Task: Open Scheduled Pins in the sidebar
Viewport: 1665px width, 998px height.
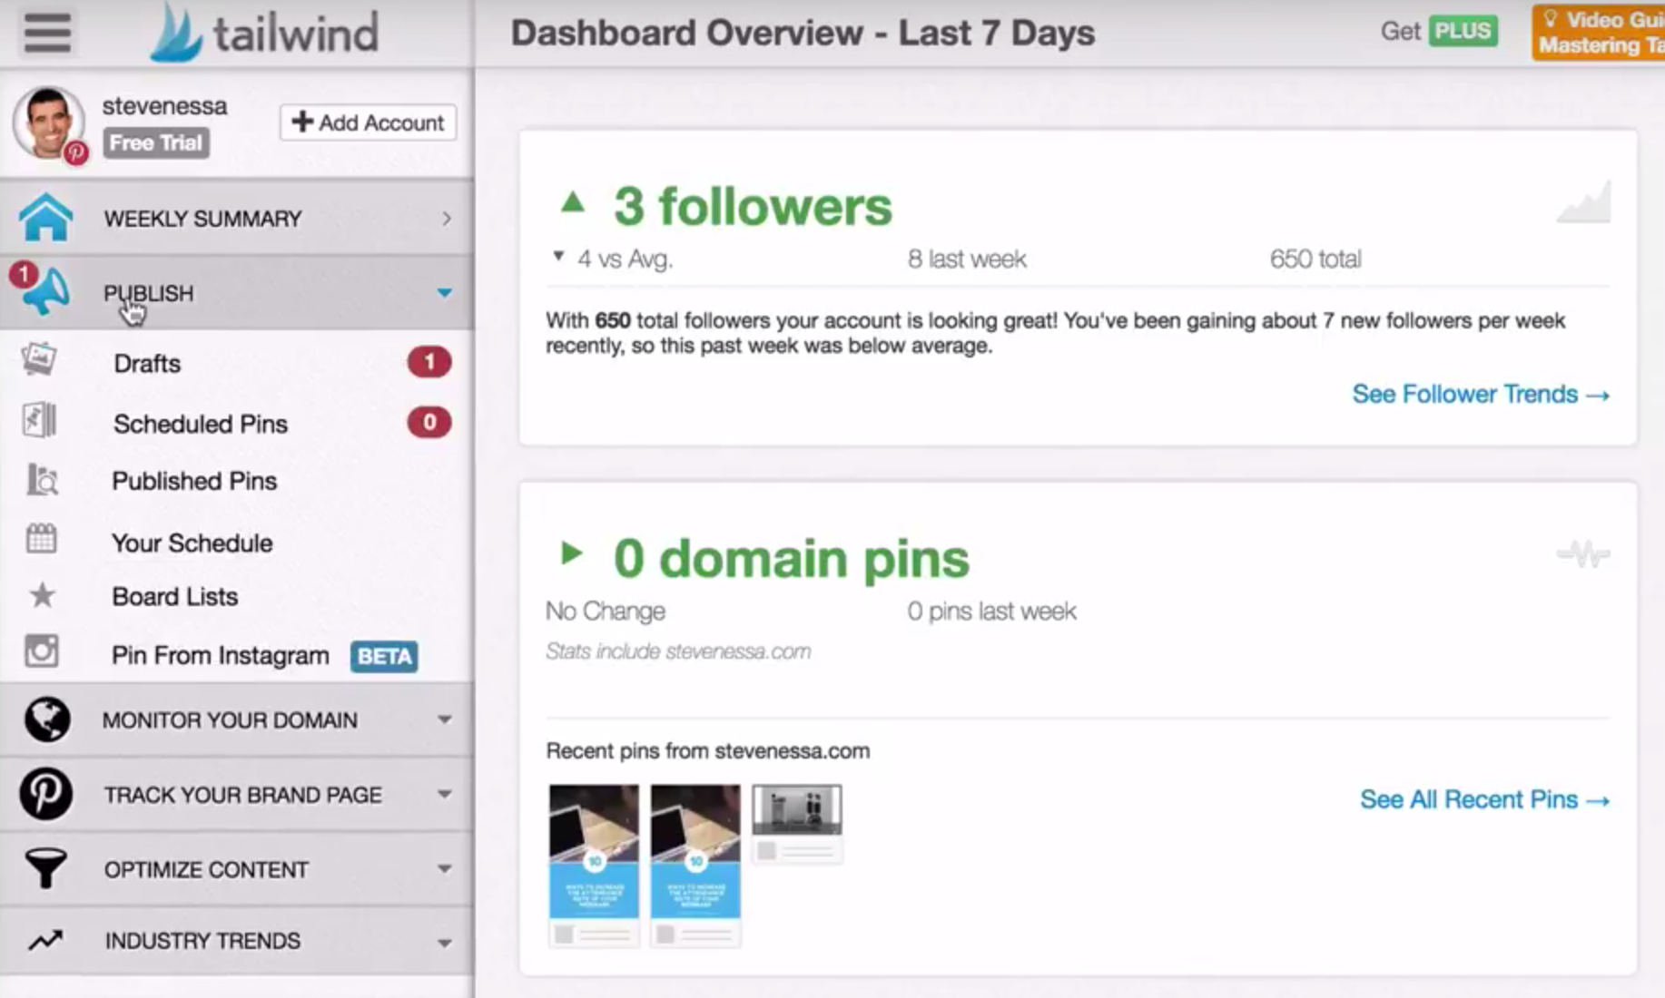Action: point(201,424)
